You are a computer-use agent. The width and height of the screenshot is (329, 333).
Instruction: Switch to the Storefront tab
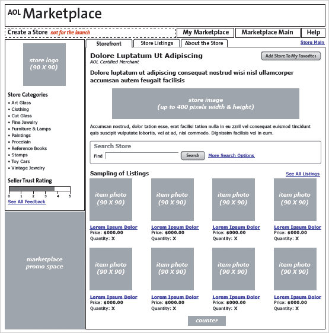point(109,43)
